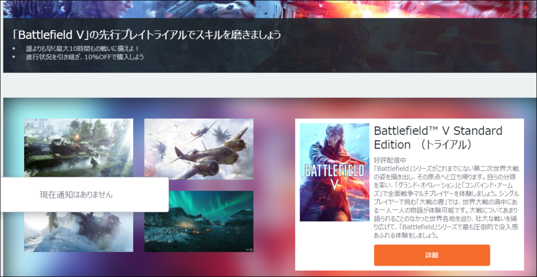537x277 pixels.
Task: Click the 現在通知はありません notification popup
Action: click(x=84, y=195)
